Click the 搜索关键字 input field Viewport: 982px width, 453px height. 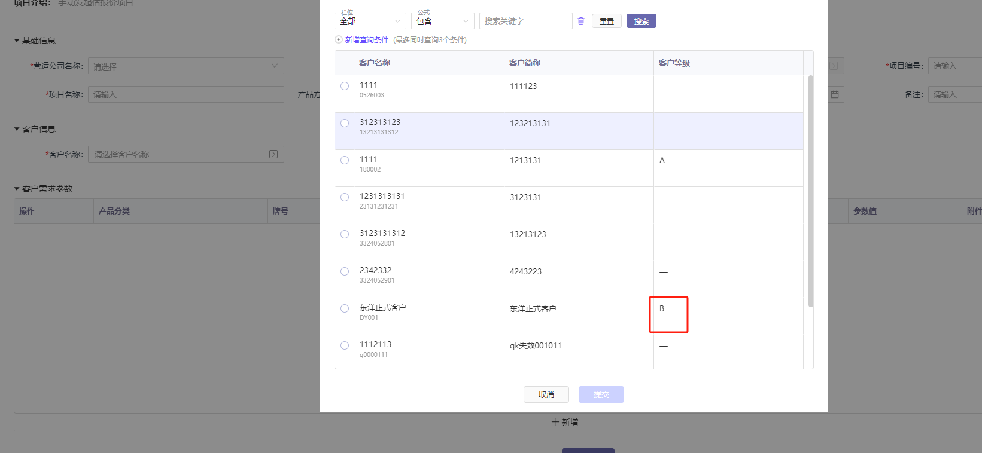coord(525,21)
